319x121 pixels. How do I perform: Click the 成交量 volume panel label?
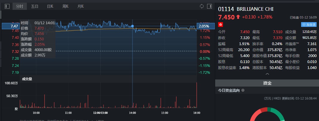[x=27, y=79]
